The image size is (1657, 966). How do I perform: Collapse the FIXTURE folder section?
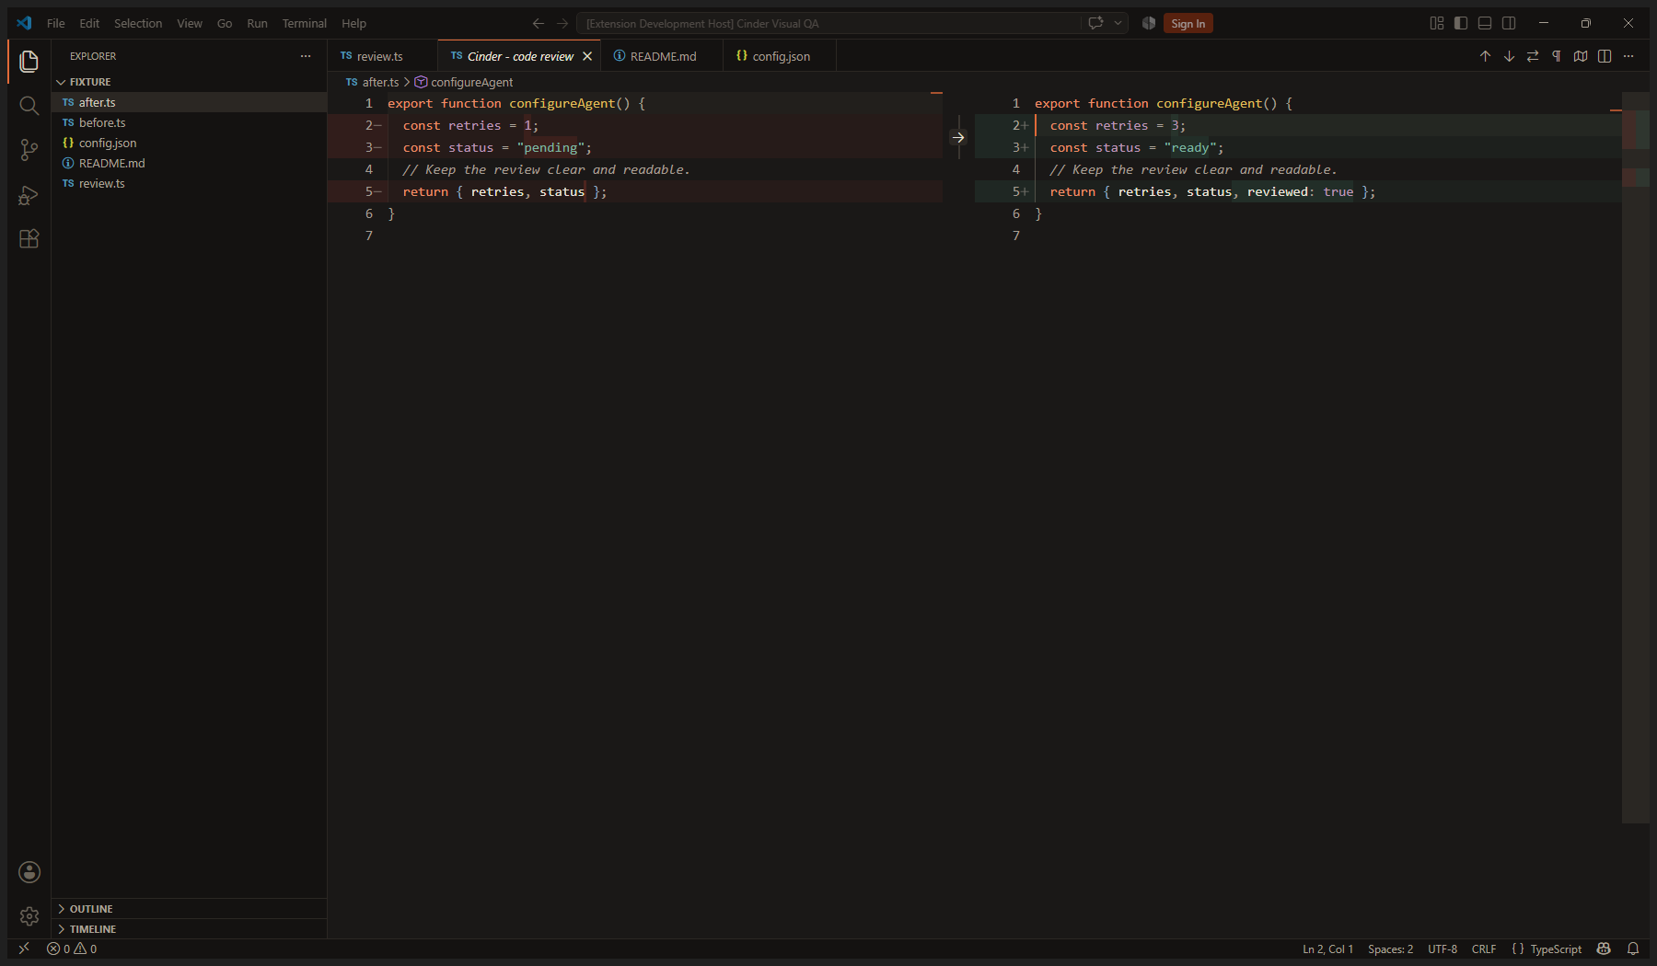[189, 82]
